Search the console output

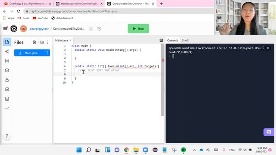[263, 48]
